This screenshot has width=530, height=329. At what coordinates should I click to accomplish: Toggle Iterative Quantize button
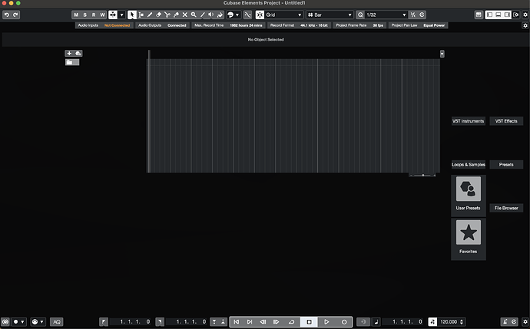(x=413, y=15)
